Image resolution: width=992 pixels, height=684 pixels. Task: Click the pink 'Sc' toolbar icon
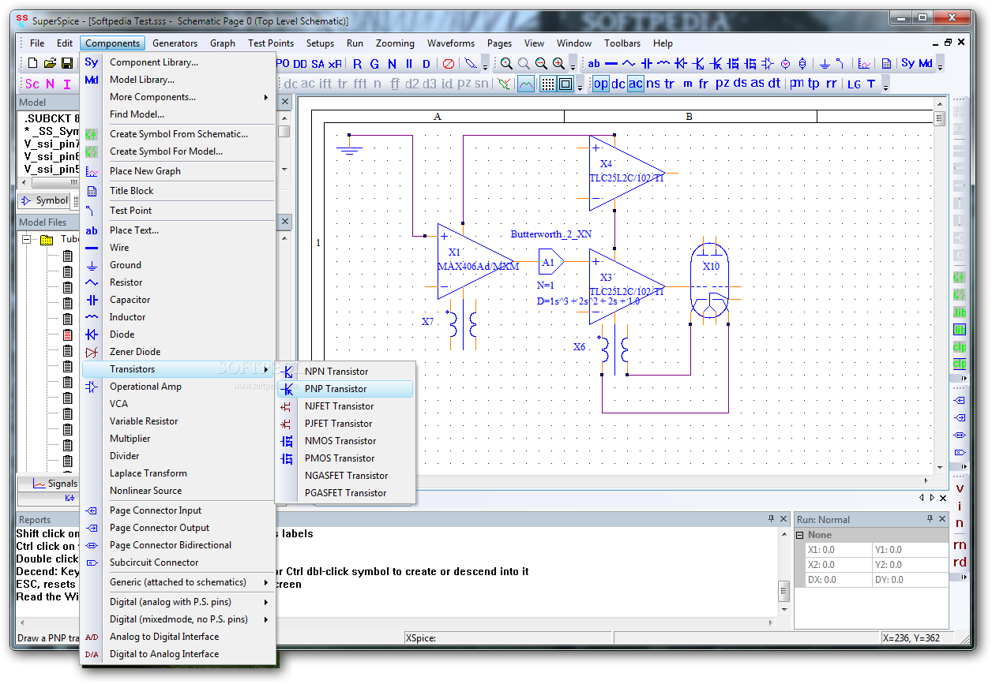coord(32,84)
